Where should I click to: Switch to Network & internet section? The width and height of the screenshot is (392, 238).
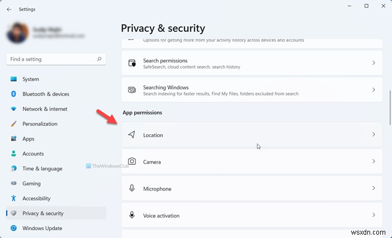point(45,109)
